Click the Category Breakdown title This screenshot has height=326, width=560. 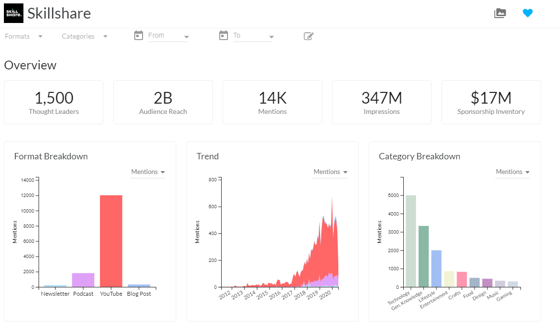(x=420, y=156)
